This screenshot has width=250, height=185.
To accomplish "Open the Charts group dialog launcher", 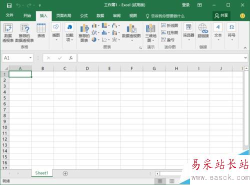I will click(x=140, y=48).
